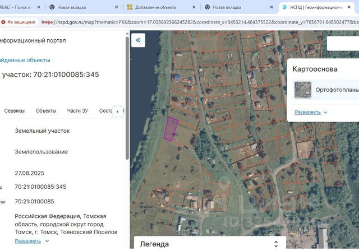
Task: Focus the nspd.gov.ru address bar
Action: tap(199, 22)
